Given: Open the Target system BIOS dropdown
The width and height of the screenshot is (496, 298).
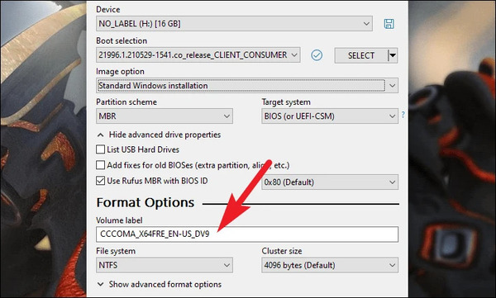Looking at the screenshot, I should pos(330,116).
